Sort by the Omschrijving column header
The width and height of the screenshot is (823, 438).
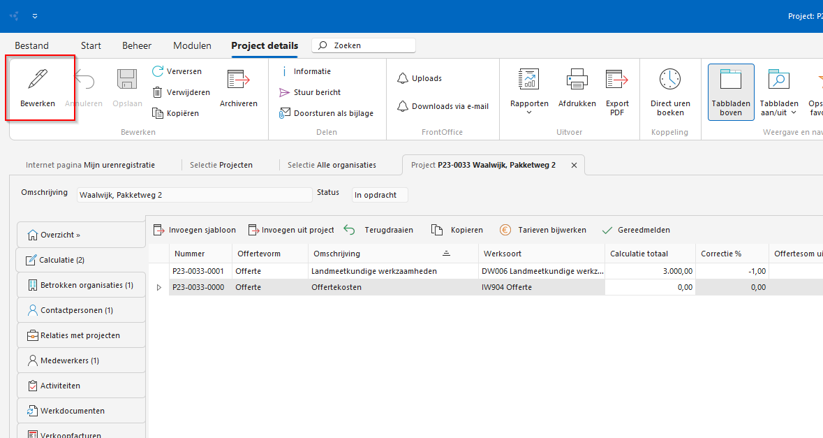393,254
